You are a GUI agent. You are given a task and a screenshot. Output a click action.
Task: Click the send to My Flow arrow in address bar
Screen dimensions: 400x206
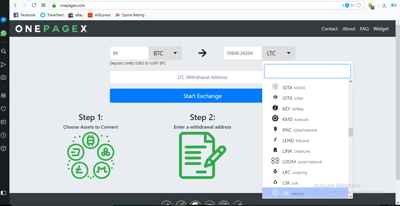coord(353,5)
